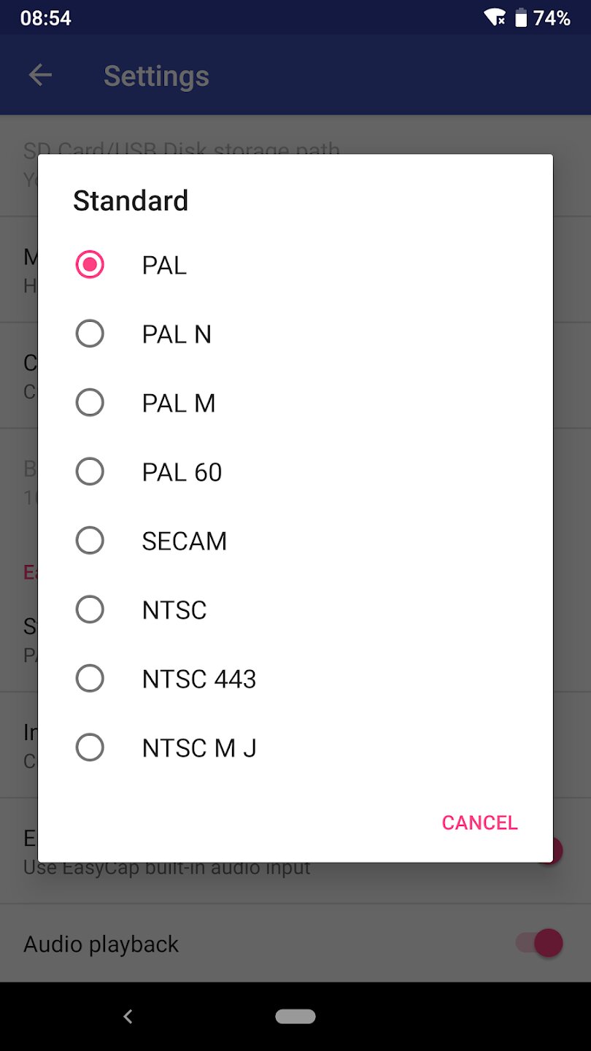Select the NTSC radio button
The width and height of the screenshot is (591, 1051).
[x=90, y=609]
